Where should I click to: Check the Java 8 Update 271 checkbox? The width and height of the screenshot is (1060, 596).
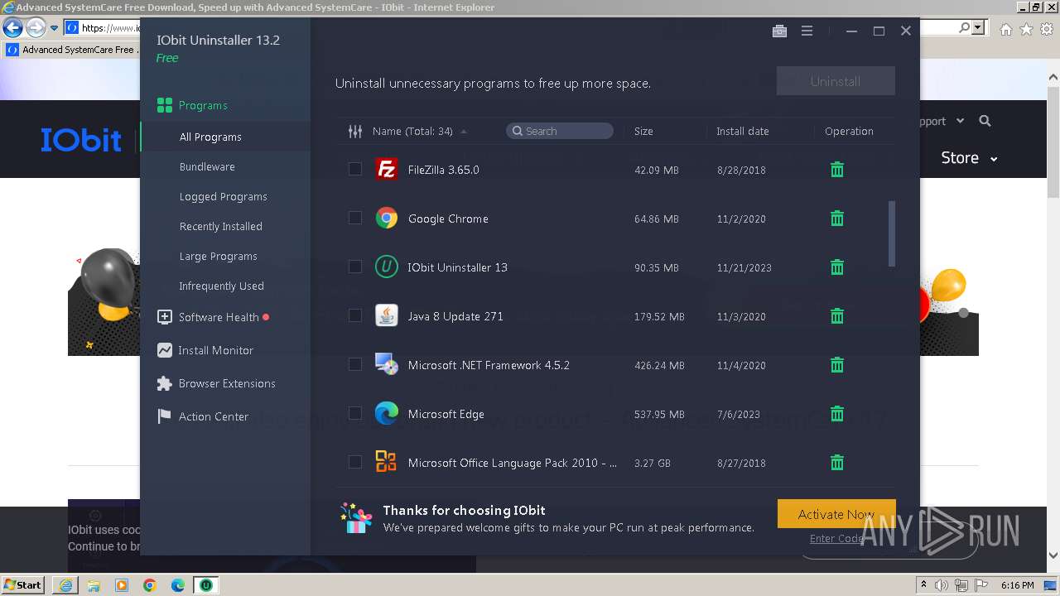click(x=355, y=316)
